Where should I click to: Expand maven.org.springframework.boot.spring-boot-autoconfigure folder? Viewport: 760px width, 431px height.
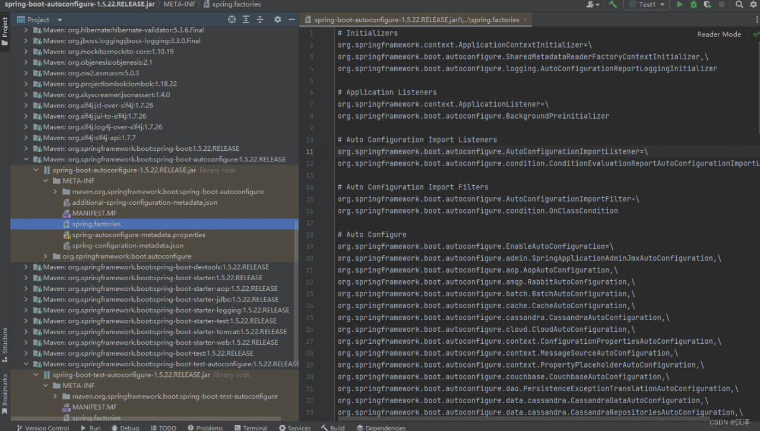[55, 191]
